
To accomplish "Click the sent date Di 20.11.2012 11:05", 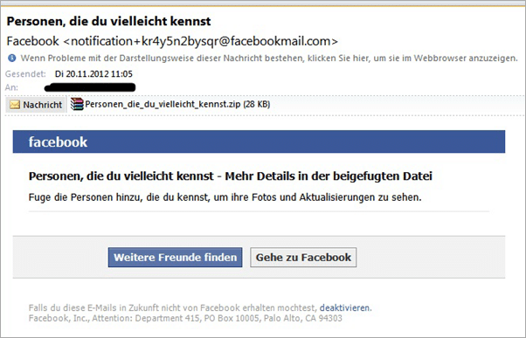I will click(93, 73).
